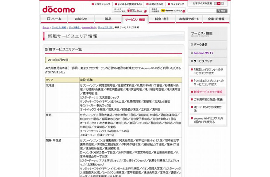270x177 pixels.
Task: Click the 関東・甲信越 area cell
Action: click(x=62, y=158)
